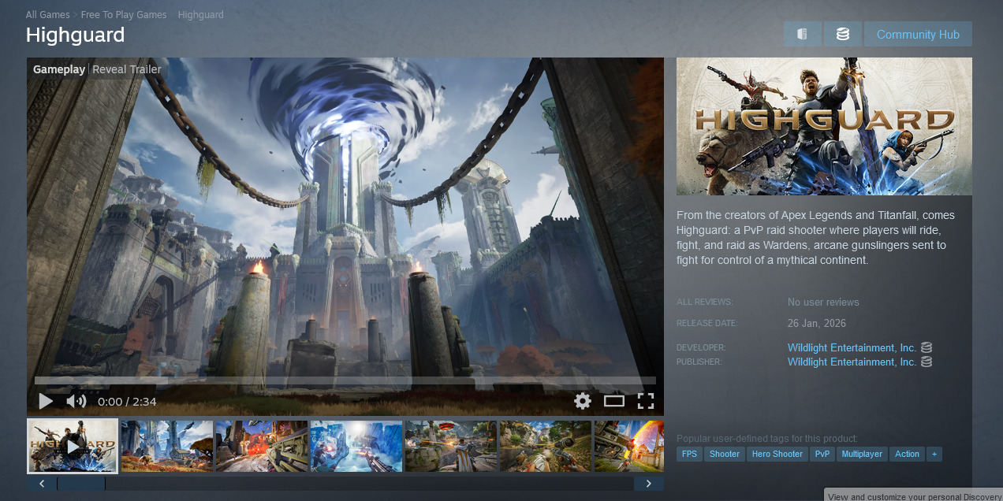This screenshot has width=1003, height=501.
Task: Go to All Games breadcrumb
Action: coord(47,15)
